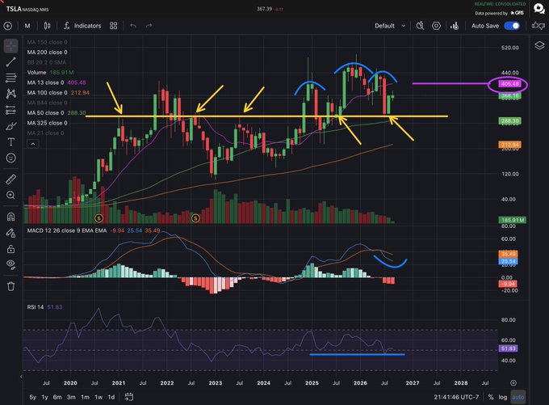Select the MA 200 close indicator label
This screenshot has width=549, height=405.
tap(47, 53)
